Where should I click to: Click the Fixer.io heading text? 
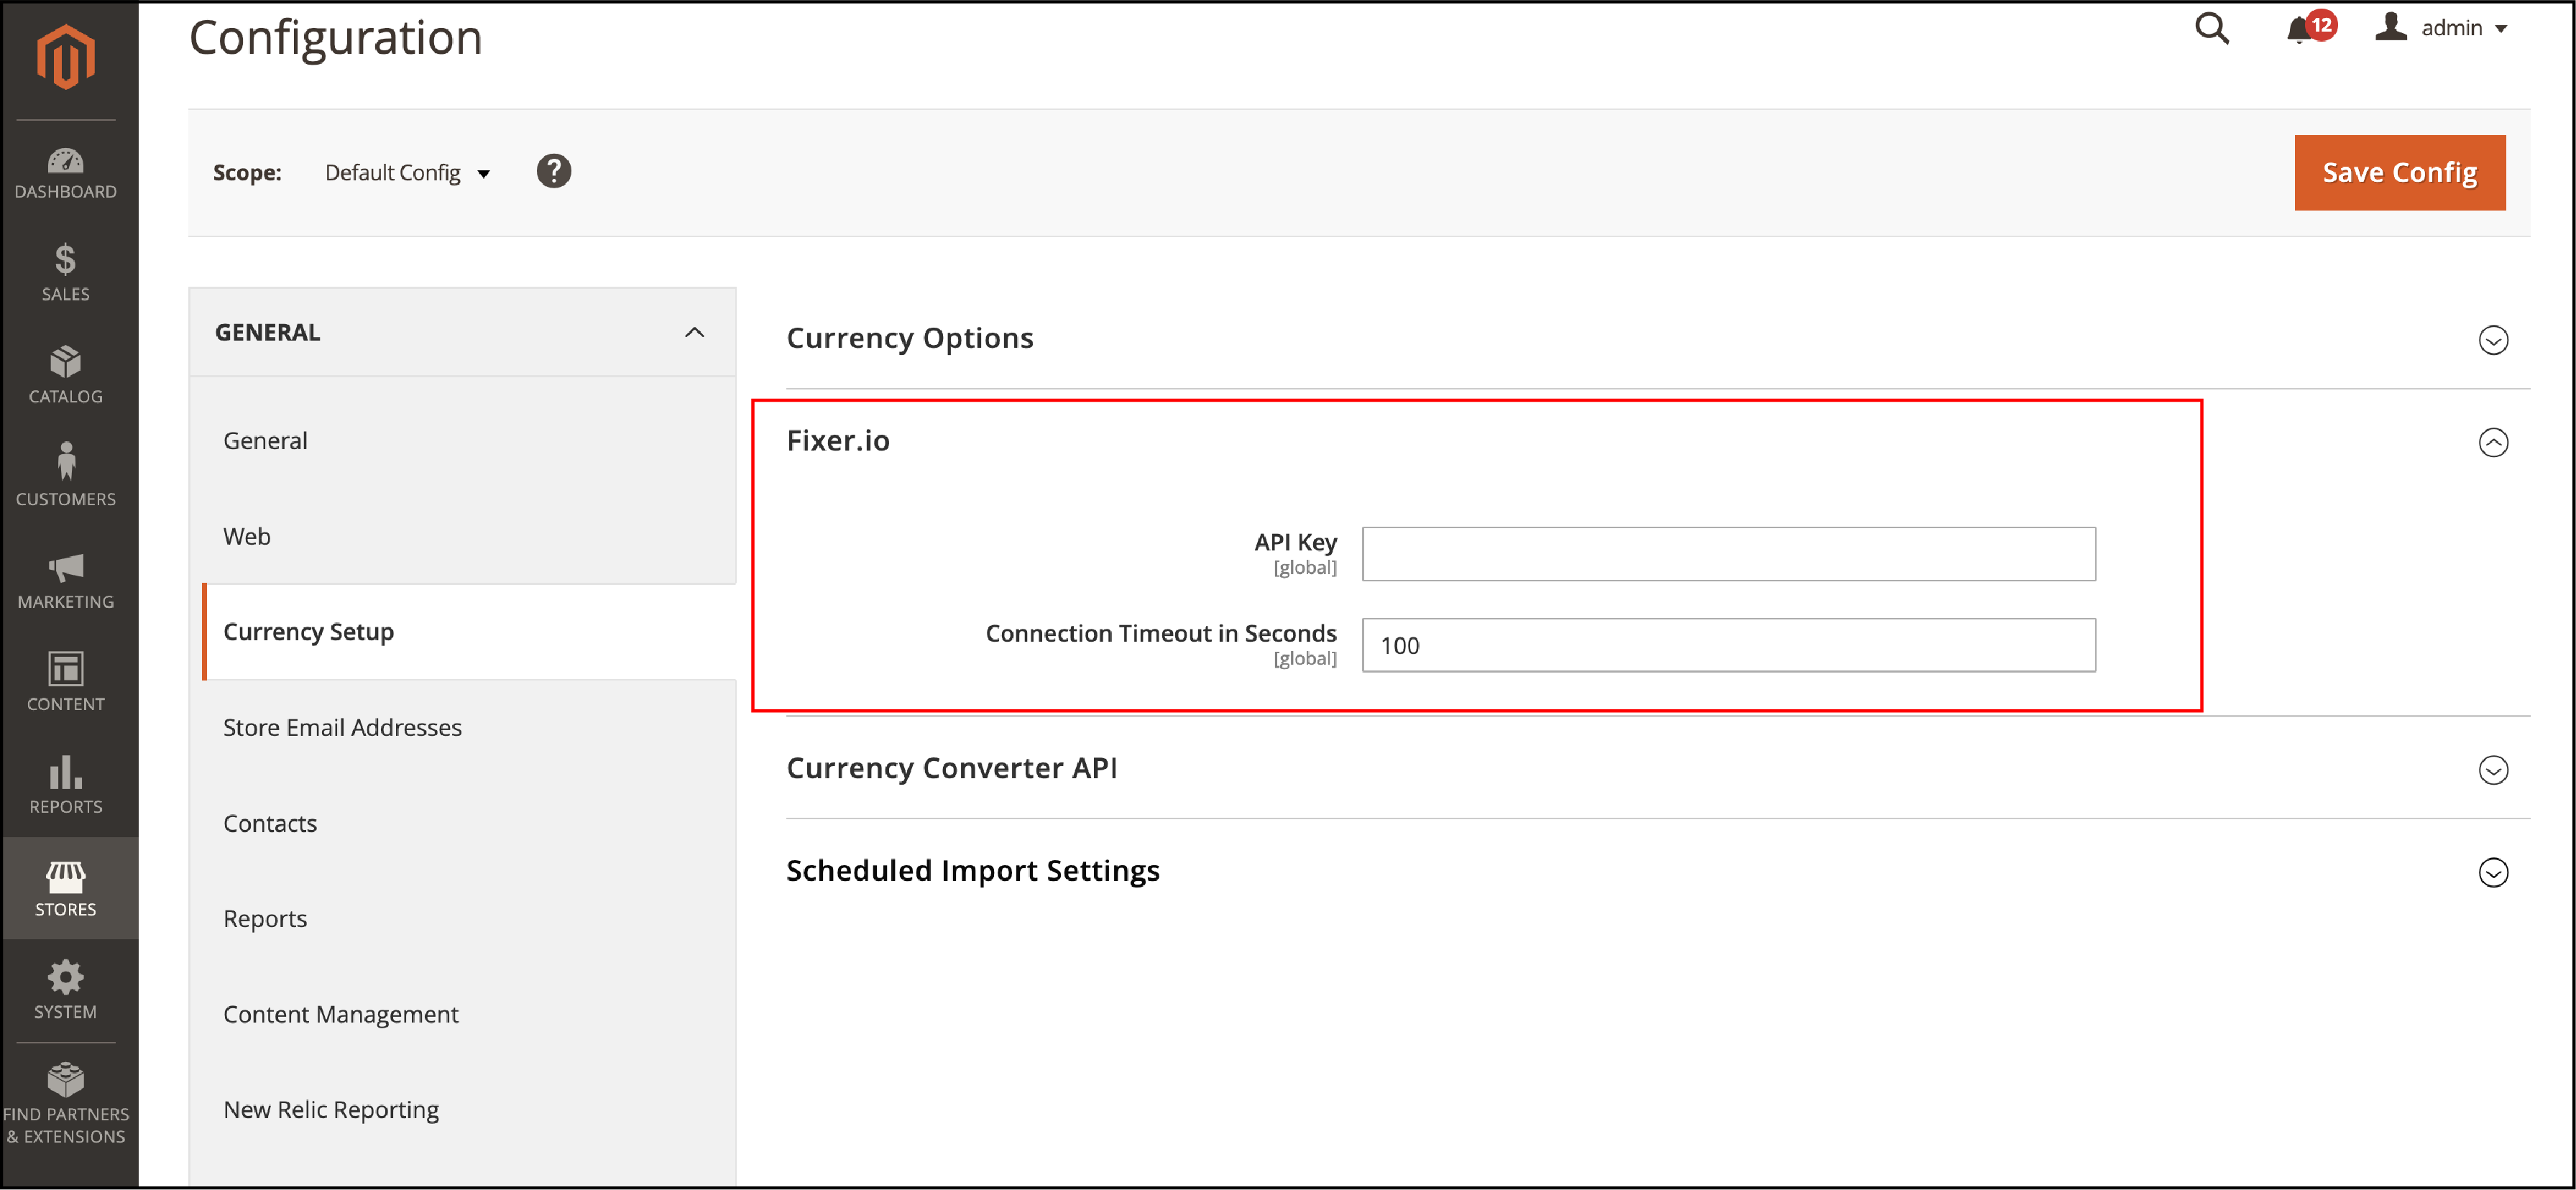point(838,441)
